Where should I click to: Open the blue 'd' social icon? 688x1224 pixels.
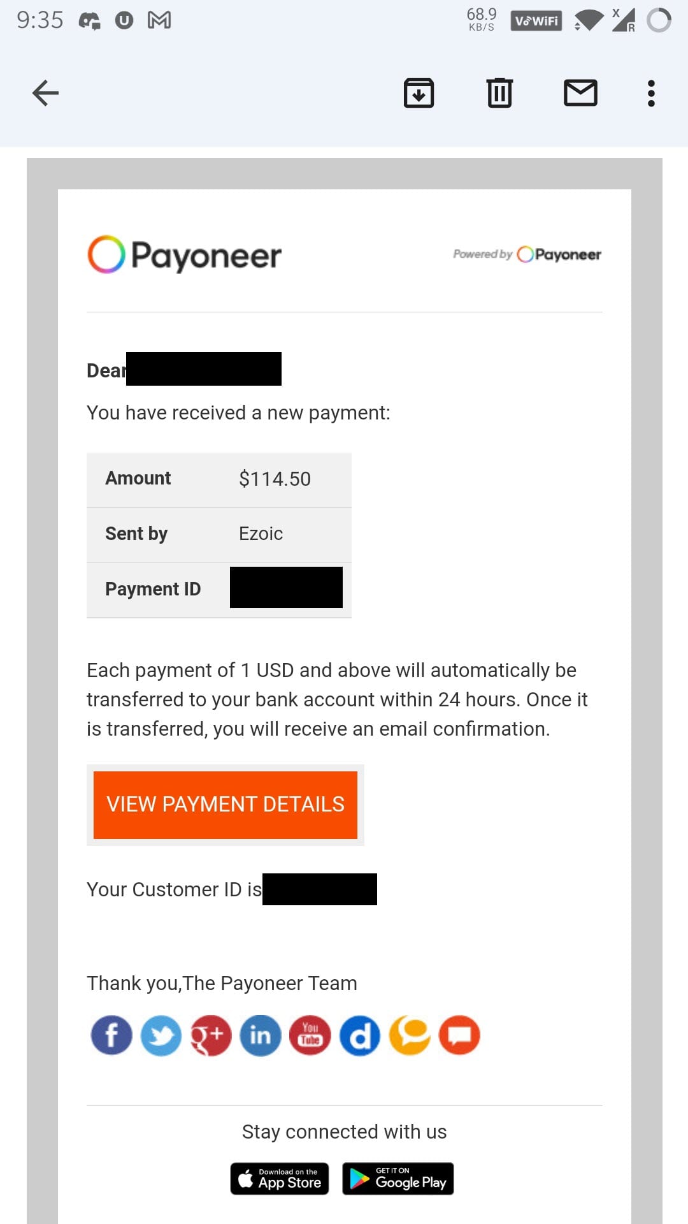click(x=360, y=1035)
